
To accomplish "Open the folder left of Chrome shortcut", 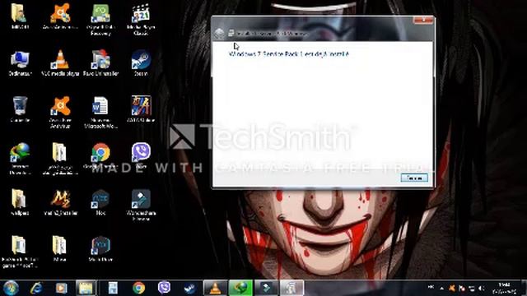I will pos(60,159).
